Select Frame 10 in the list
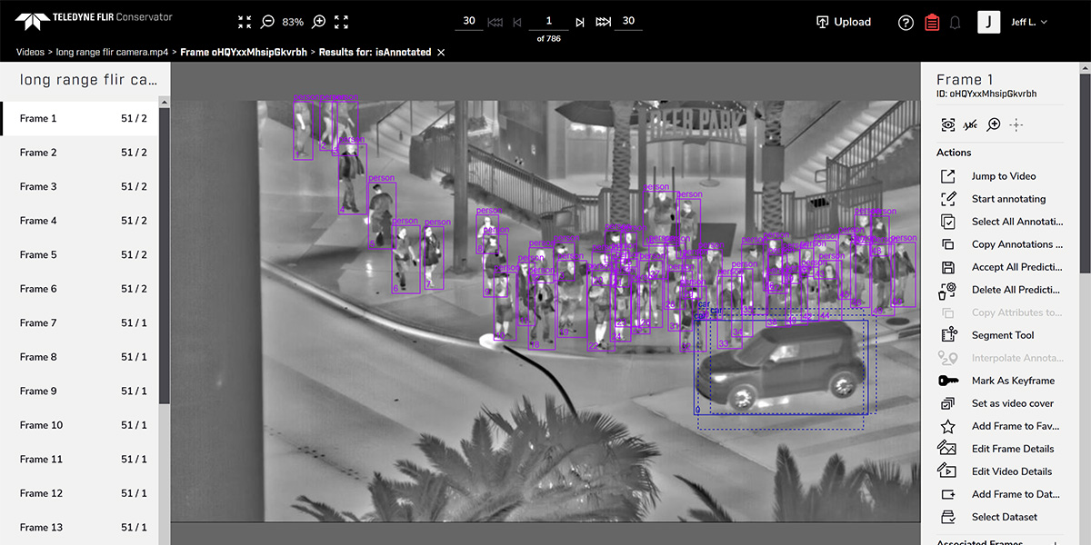 (79, 425)
